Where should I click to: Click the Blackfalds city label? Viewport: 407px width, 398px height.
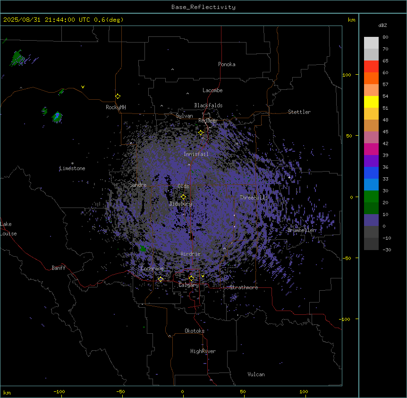(208, 105)
